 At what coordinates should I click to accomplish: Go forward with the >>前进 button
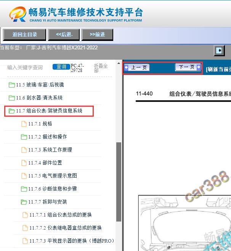[97, 34]
